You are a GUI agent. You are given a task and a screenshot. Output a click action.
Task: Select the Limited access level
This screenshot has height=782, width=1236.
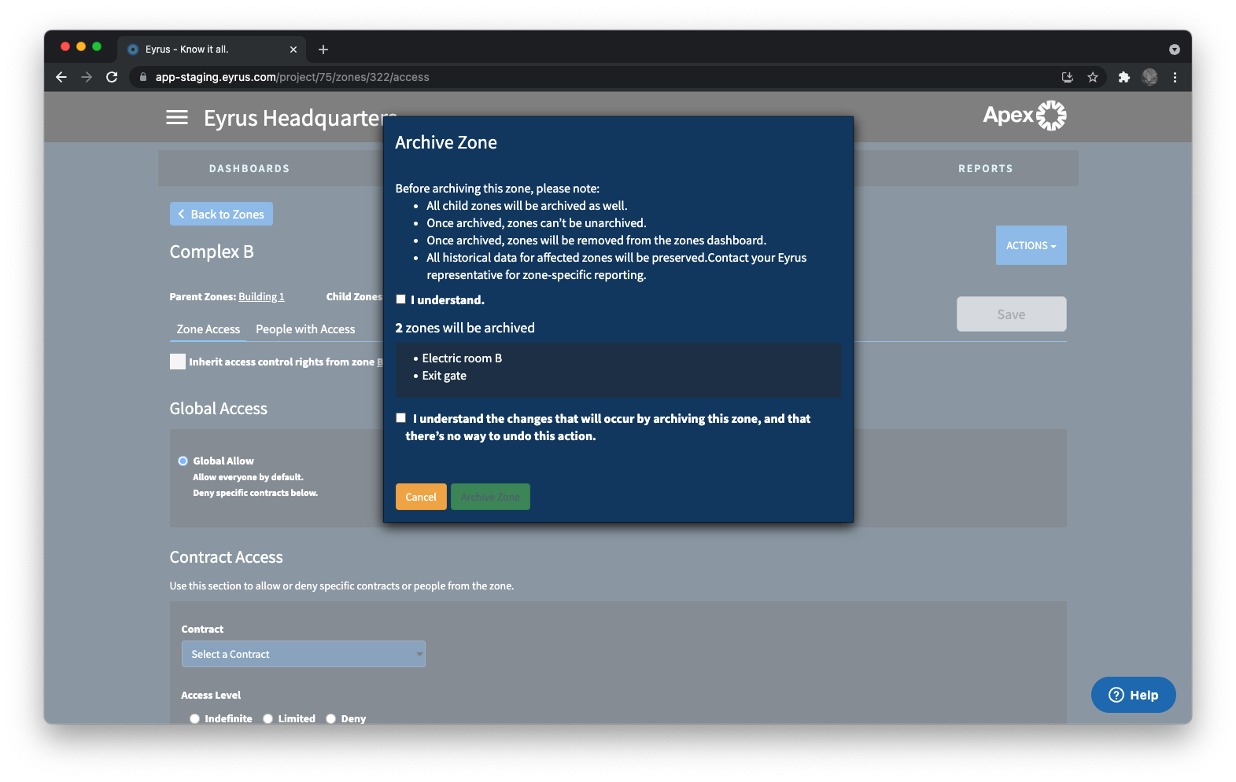(x=267, y=718)
